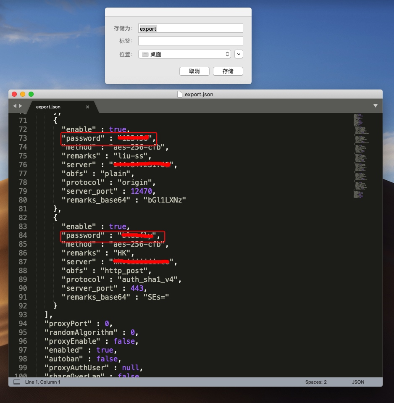Click the value 443 on line 90

point(137,288)
